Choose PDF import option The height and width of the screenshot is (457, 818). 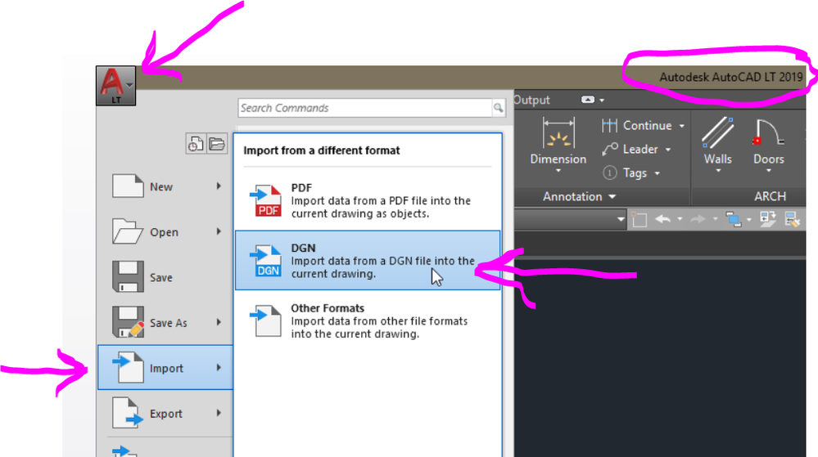tap(368, 200)
